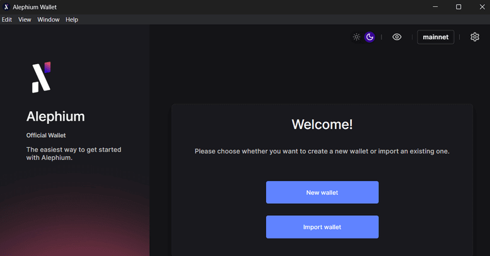Click the Import wallet button
Screen dimensions: 490x256
tap(322, 227)
